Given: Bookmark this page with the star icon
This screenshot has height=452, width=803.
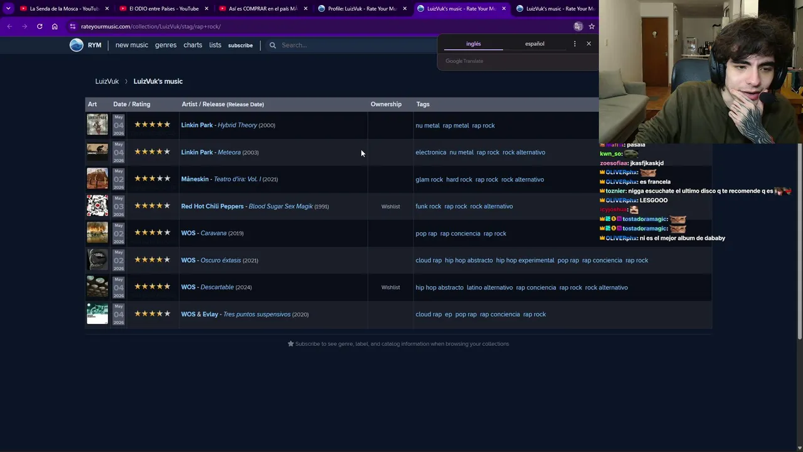Looking at the screenshot, I should (x=592, y=26).
